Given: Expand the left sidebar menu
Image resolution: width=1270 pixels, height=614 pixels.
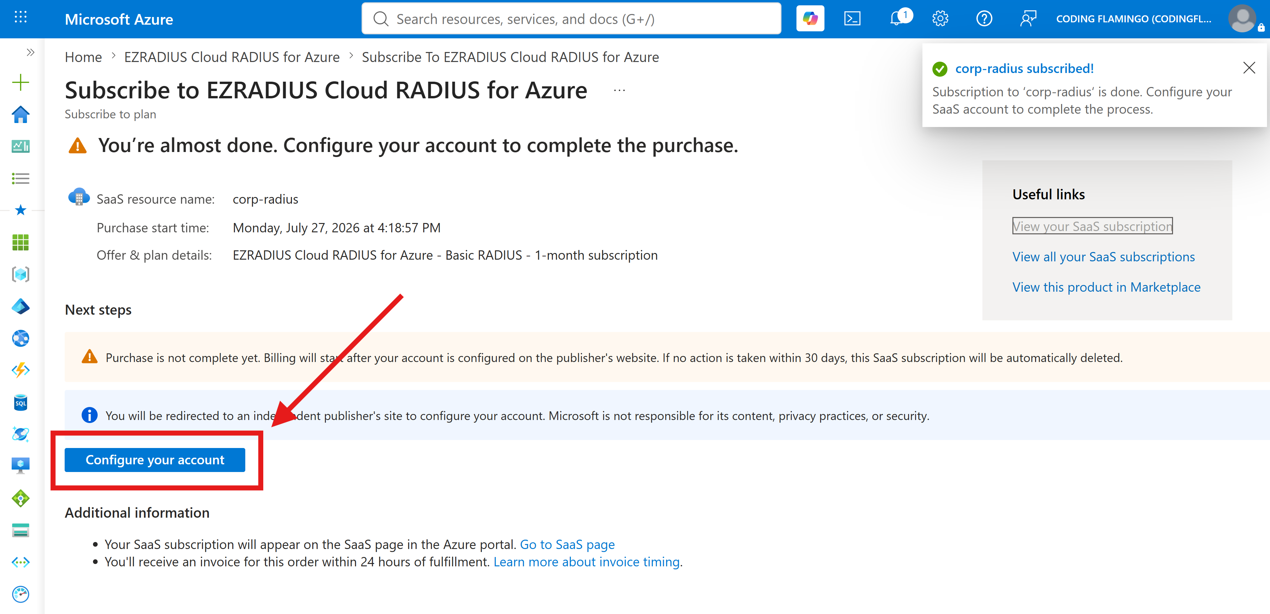Looking at the screenshot, I should point(31,52).
